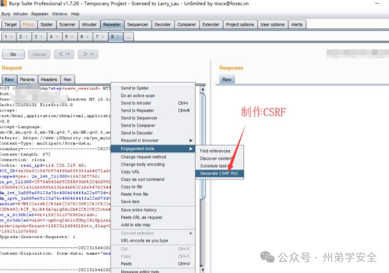Expand the Convert selection submenu arrow

click(x=191, y=233)
